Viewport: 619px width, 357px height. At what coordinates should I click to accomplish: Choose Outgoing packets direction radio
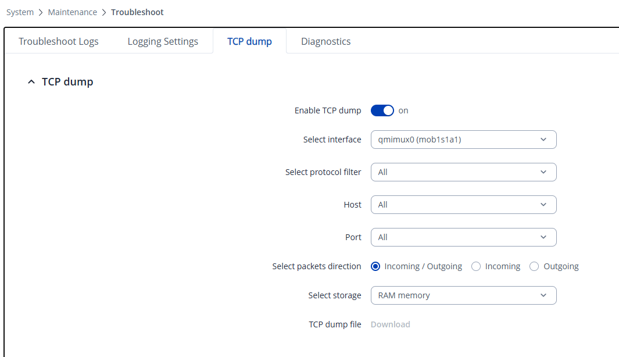pyautogui.click(x=534, y=266)
